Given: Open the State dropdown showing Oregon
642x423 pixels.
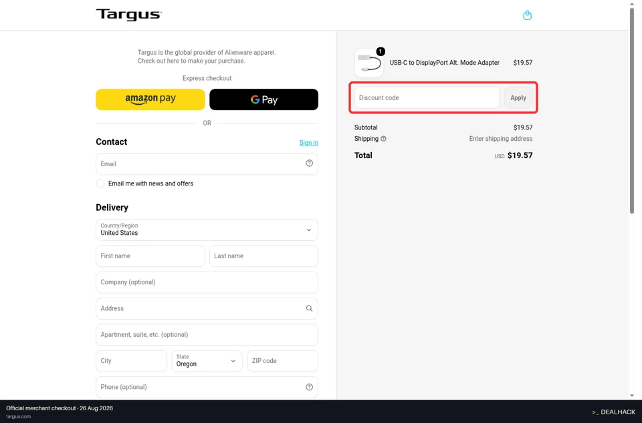Looking at the screenshot, I should click(207, 361).
